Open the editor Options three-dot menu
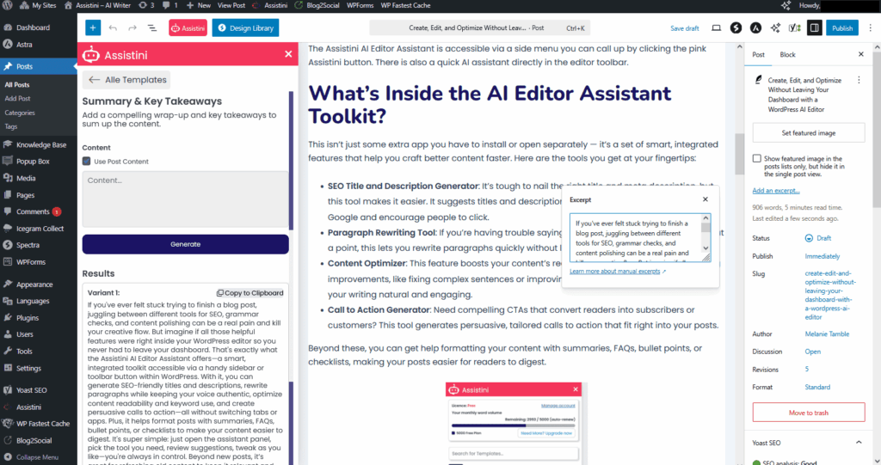Screen dimensions: 881x465 point(871,28)
